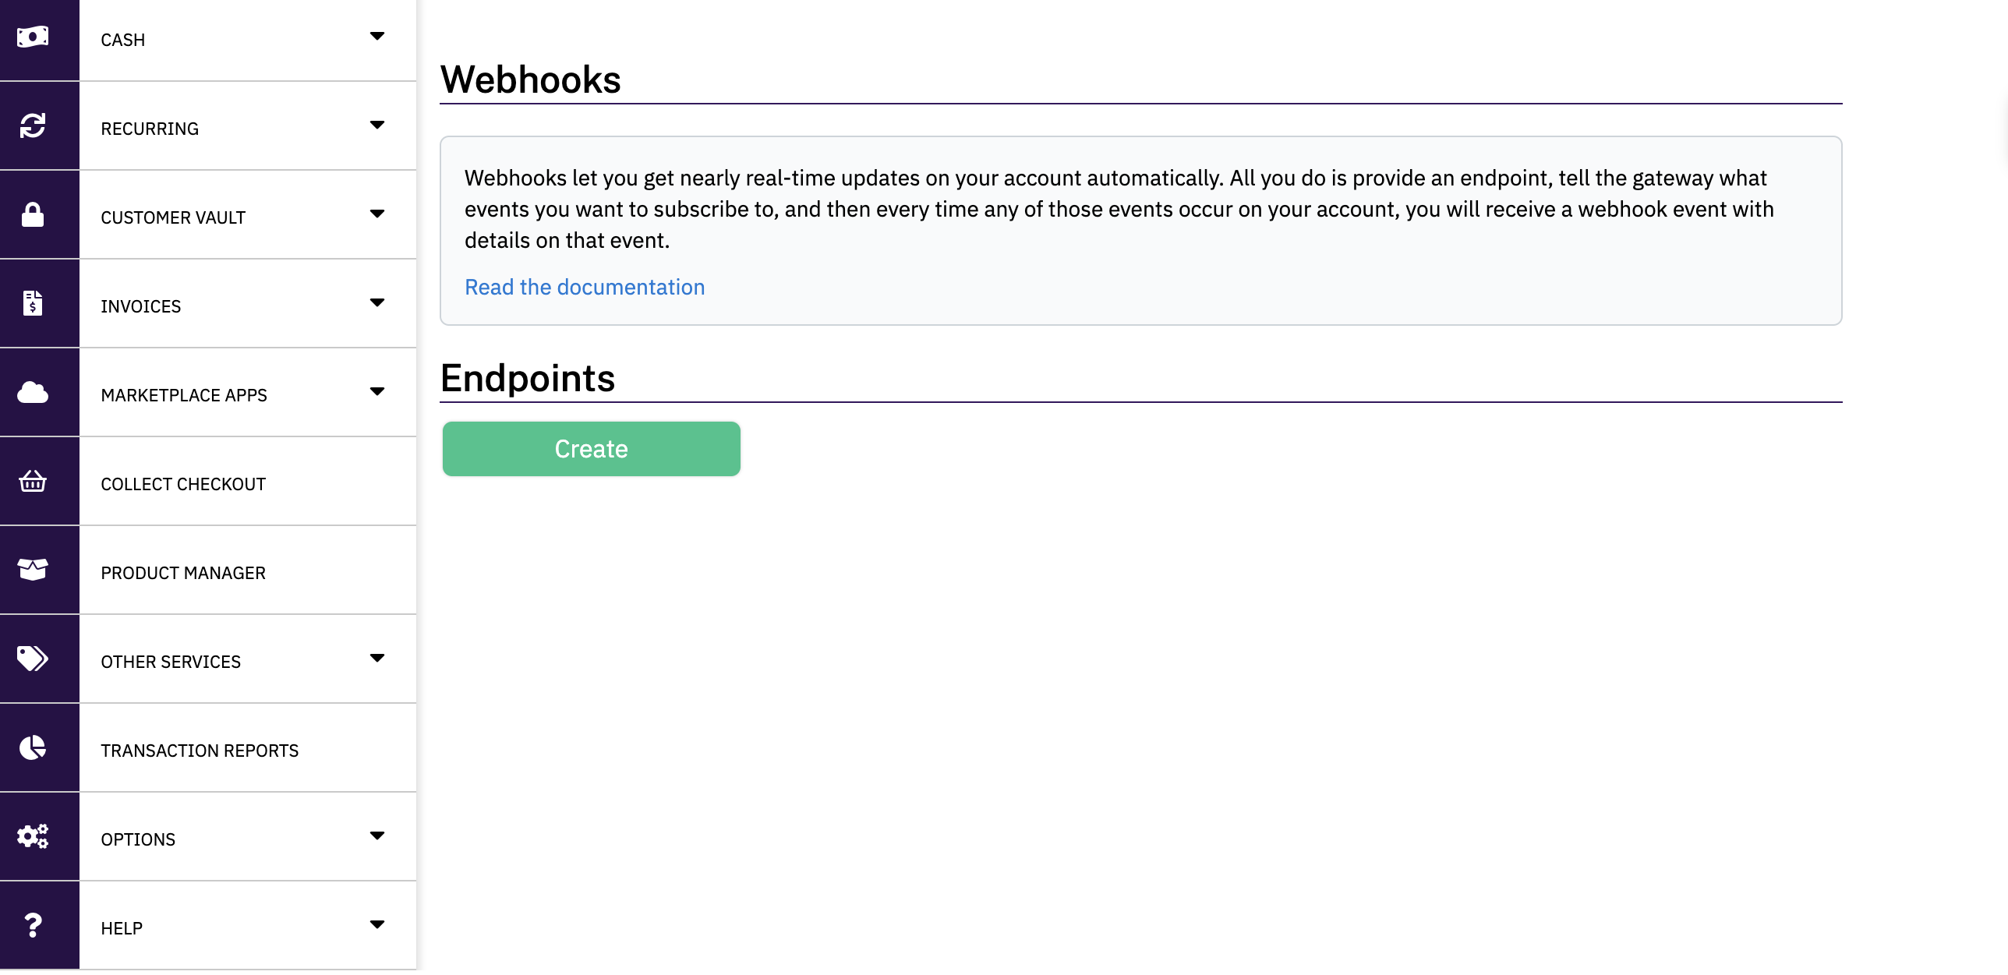Click the Recurring refresh arrows icon
The image size is (2008, 975).
pyautogui.click(x=33, y=125)
